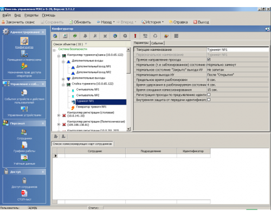The height and width of the screenshot is (217, 271).
Task: Click the red exclamation mark toolbar icon
Action: coord(135,36)
